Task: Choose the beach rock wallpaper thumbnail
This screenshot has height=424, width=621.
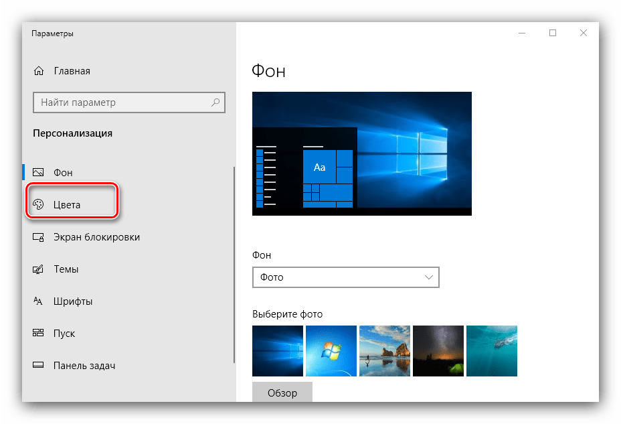Action: click(x=384, y=351)
